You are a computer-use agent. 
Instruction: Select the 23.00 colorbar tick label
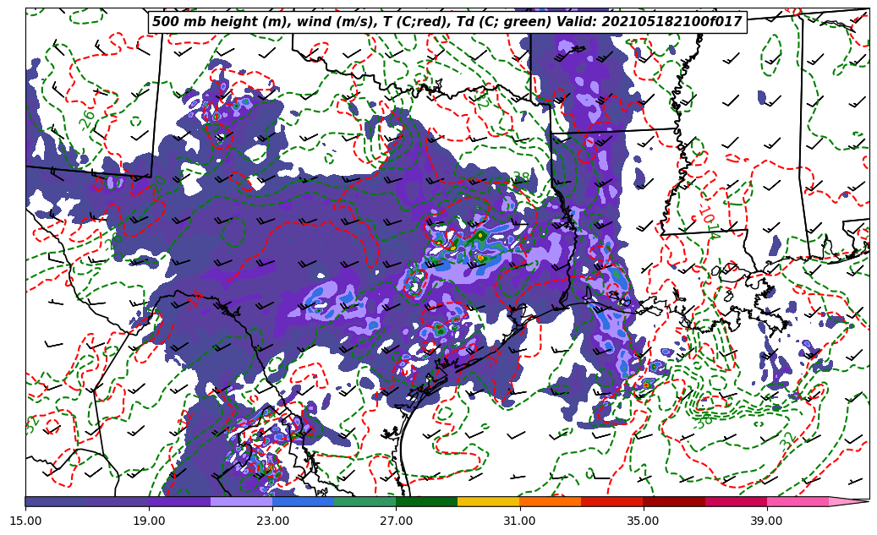272,521
